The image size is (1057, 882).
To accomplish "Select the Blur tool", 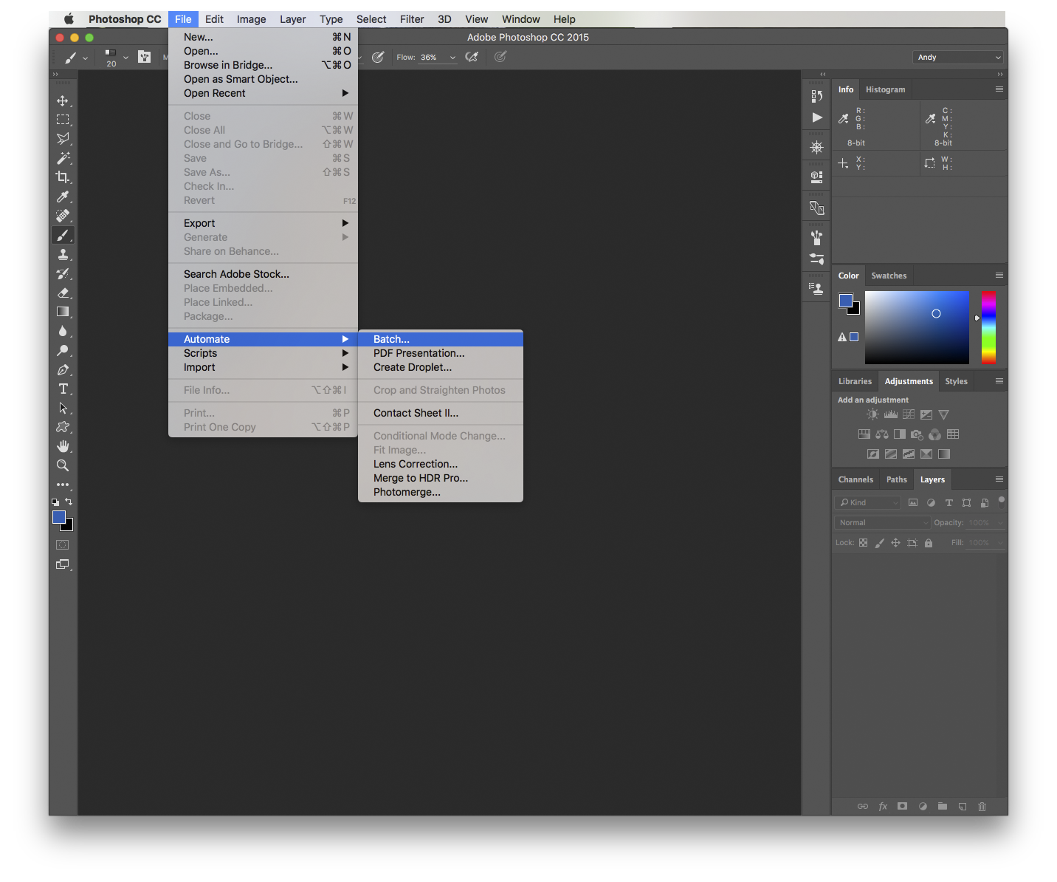I will [x=63, y=331].
